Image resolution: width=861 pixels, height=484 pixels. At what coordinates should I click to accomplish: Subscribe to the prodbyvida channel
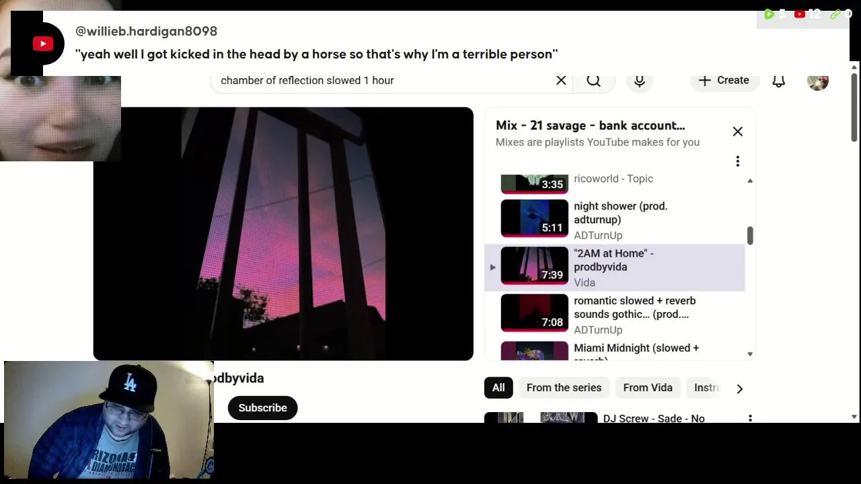[262, 408]
